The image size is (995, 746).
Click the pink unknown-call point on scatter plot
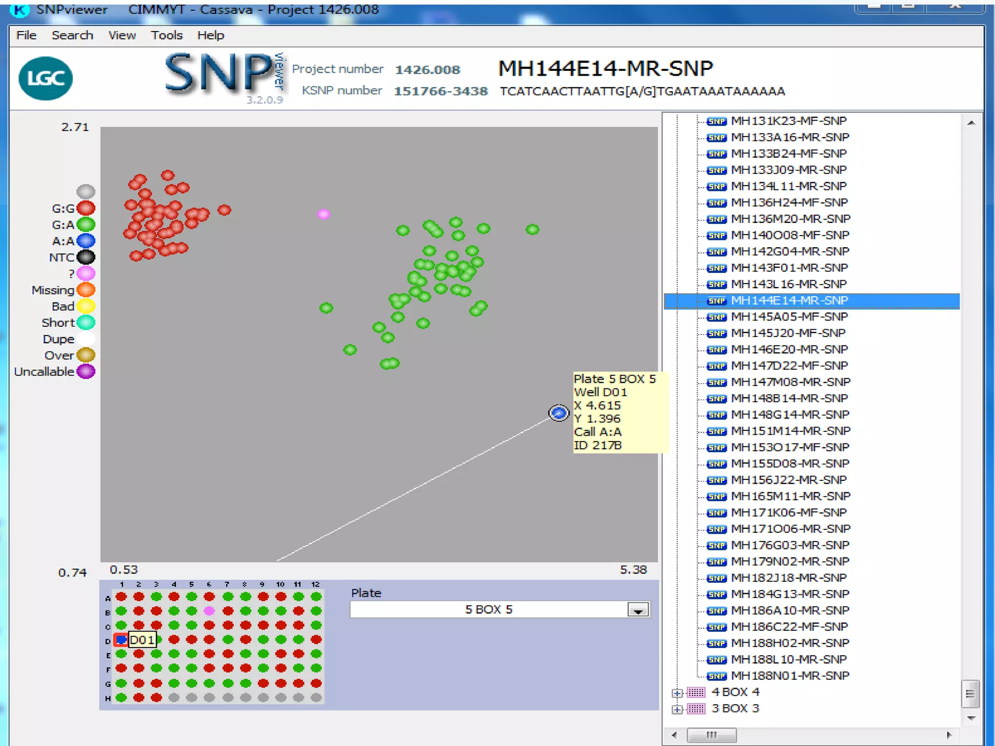[x=324, y=214]
